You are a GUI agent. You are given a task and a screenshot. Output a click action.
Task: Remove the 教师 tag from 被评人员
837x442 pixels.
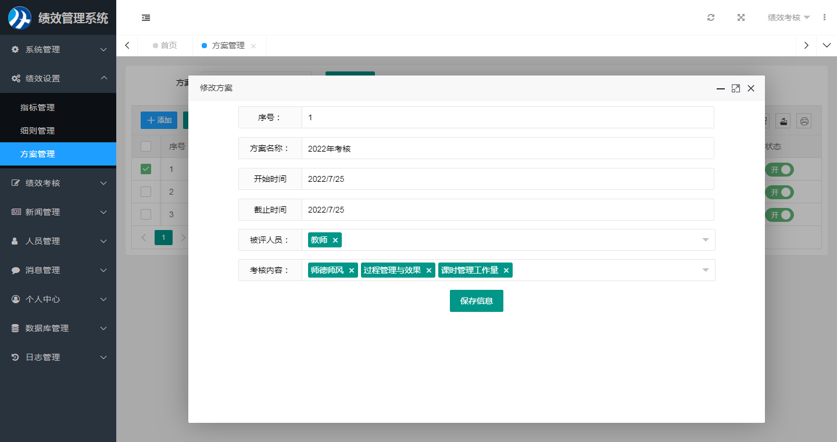pyautogui.click(x=335, y=240)
